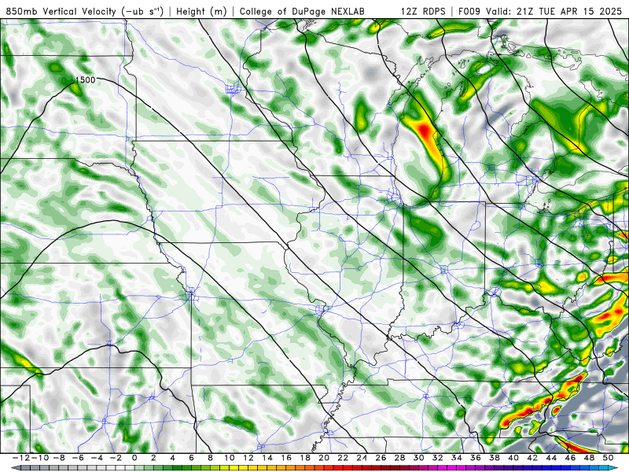Screen dimensions: 629x472
Task: Click the 38 value on the color scale
Action: tap(495, 458)
